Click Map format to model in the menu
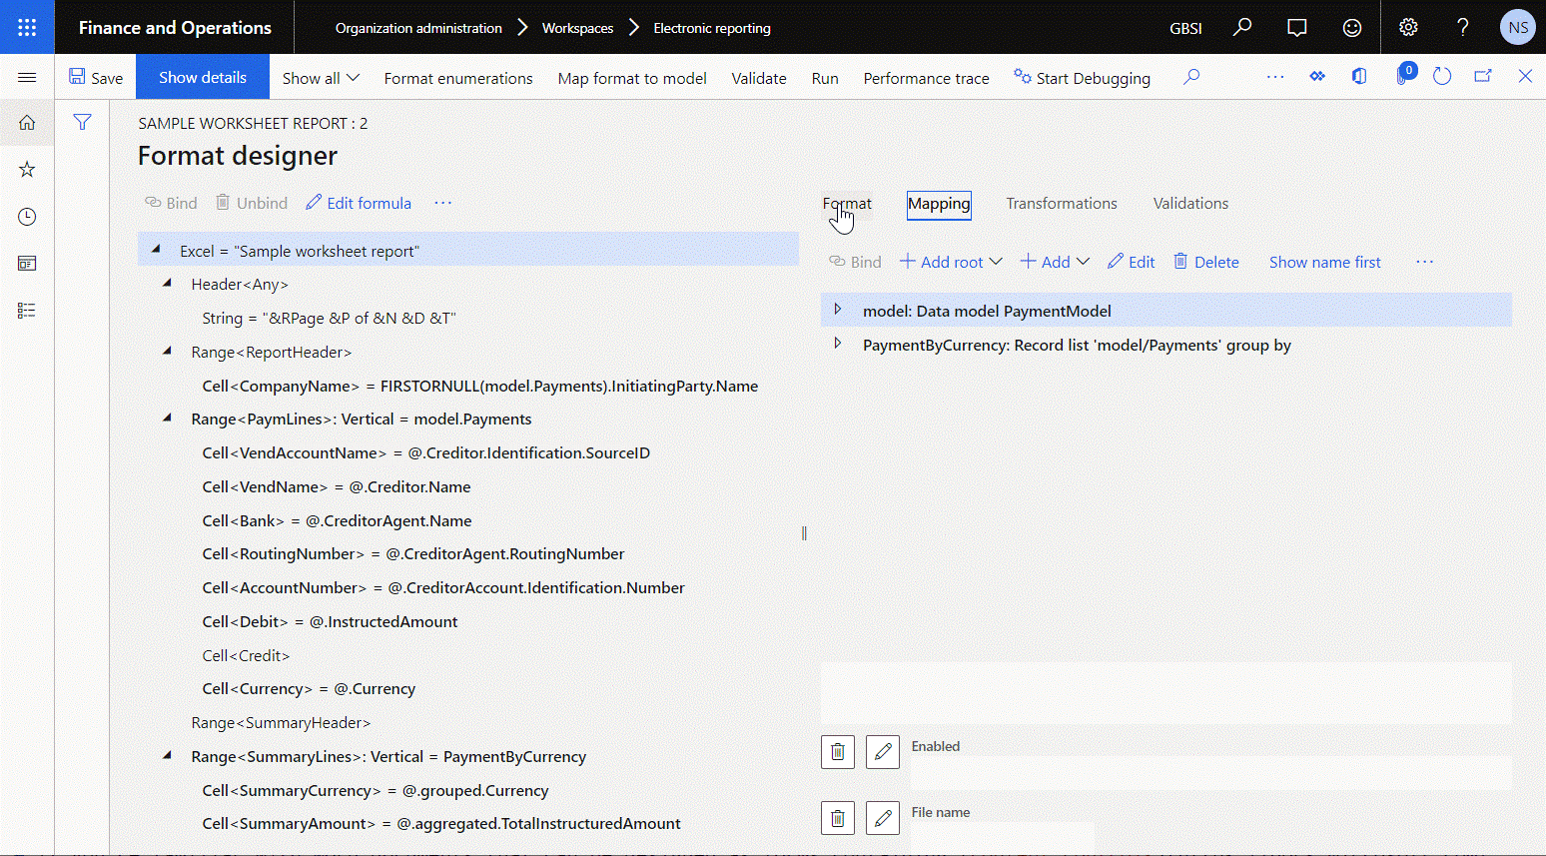 (632, 78)
